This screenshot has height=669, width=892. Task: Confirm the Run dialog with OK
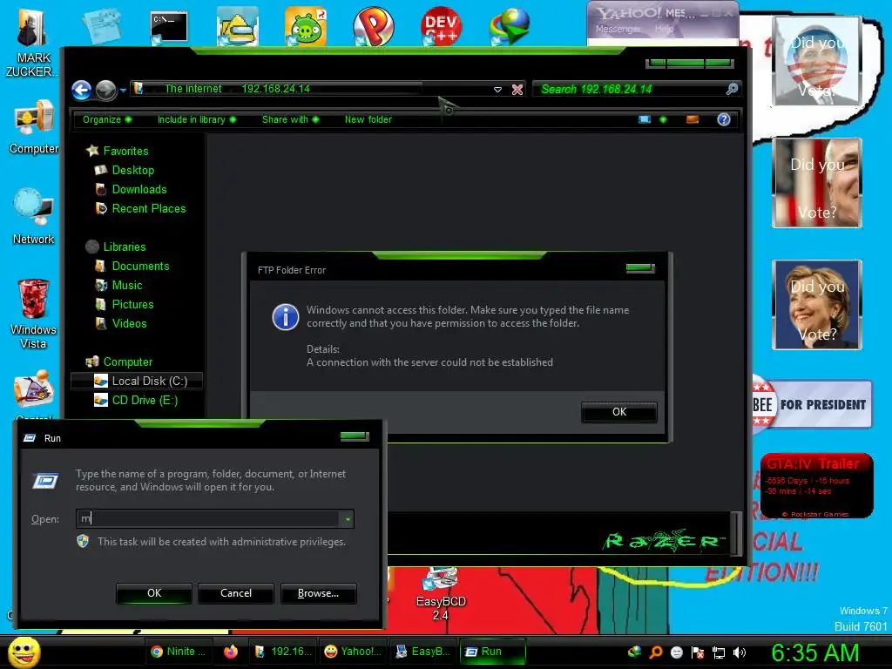[x=154, y=592]
